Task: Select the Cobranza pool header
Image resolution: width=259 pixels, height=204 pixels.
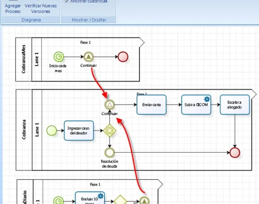Action: pos(24,130)
